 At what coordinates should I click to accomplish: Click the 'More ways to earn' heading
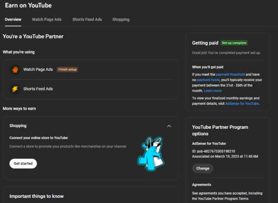click(x=19, y=108)
